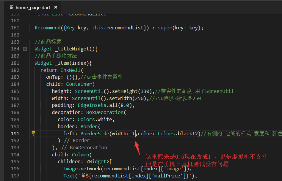
Task: Click comment '//商品单独项方法'
Action: pyautogui.click(x=56, y=56)
